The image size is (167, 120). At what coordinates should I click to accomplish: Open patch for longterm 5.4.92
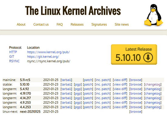88,89
